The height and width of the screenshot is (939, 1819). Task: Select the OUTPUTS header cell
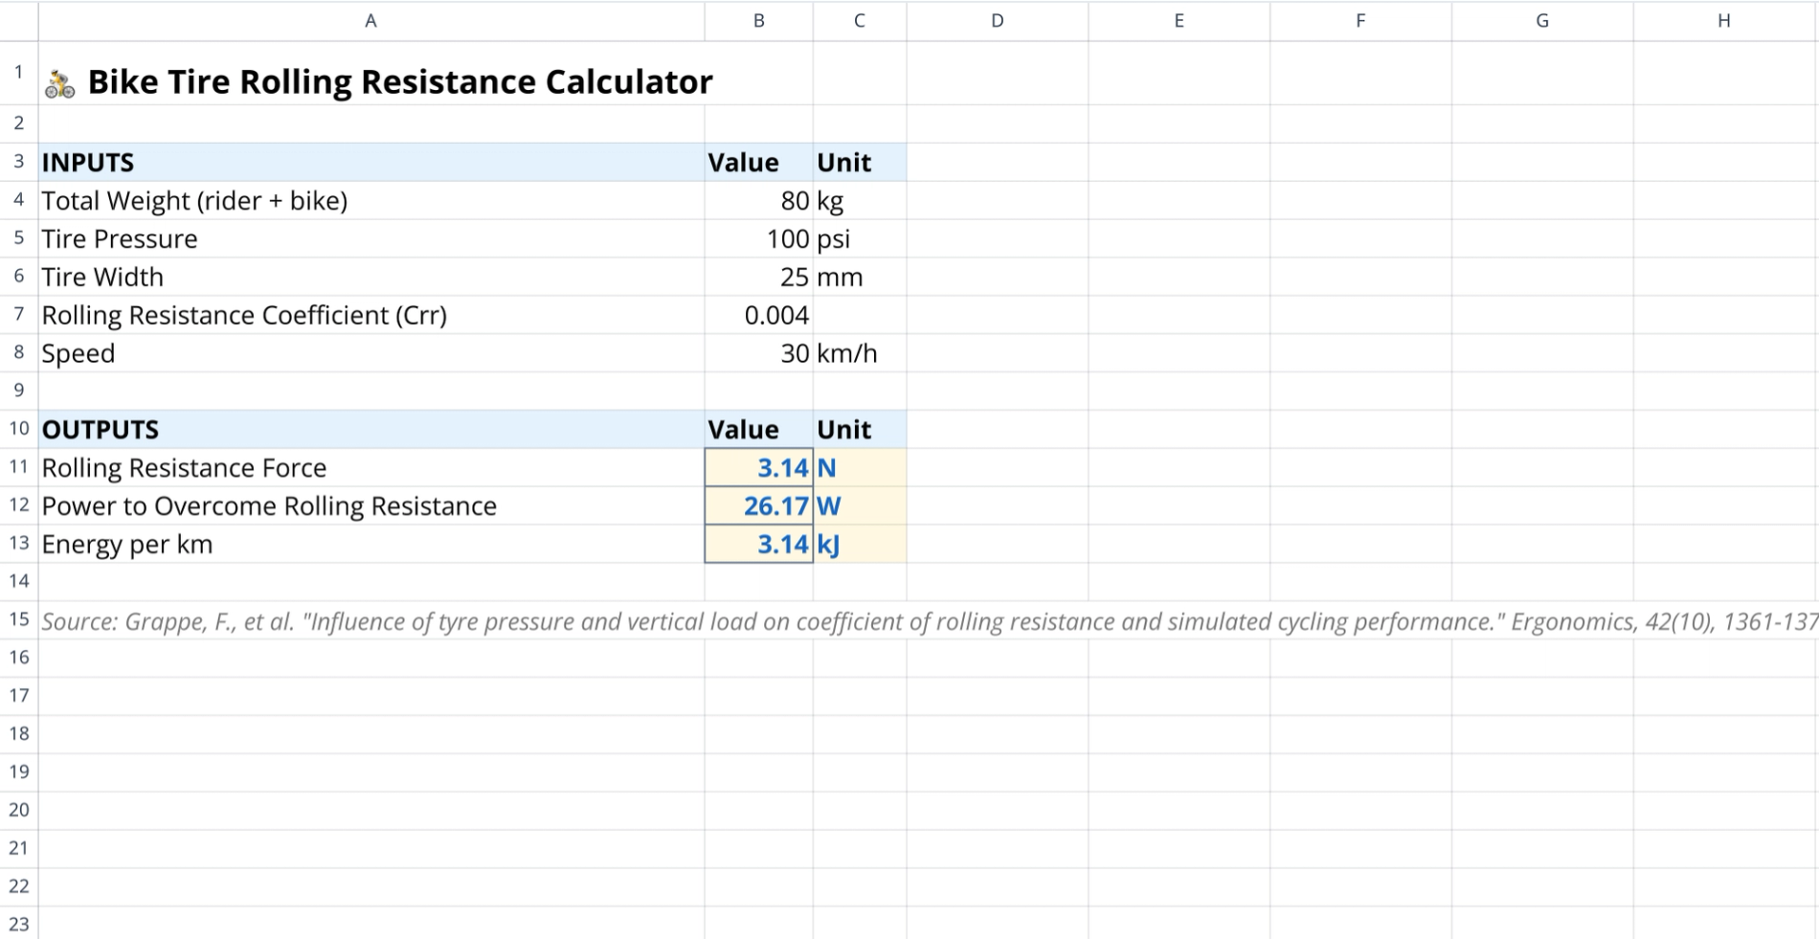(x=371, y=430)
